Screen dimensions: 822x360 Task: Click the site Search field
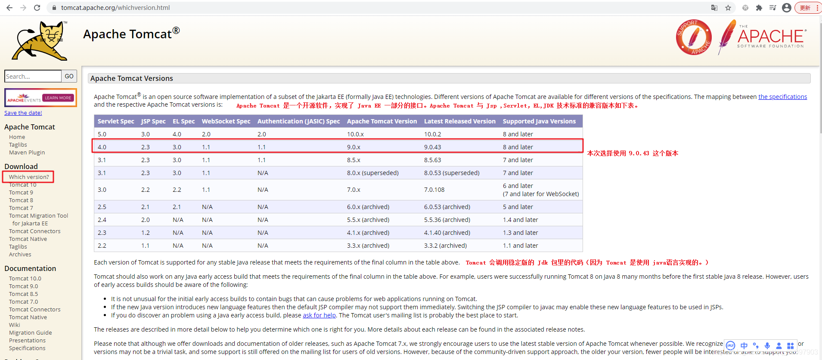click(x=33, y=76)
